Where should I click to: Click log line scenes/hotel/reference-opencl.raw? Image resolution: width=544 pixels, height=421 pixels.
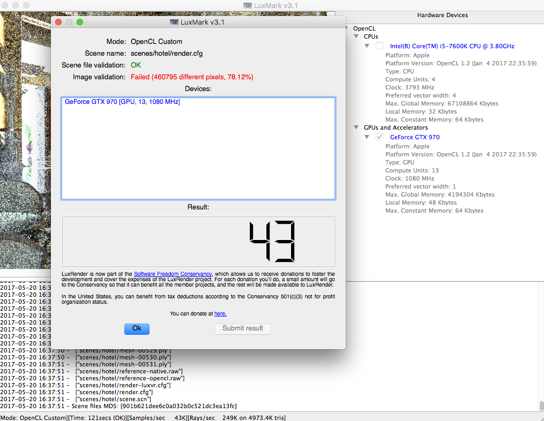coord(92,378)
